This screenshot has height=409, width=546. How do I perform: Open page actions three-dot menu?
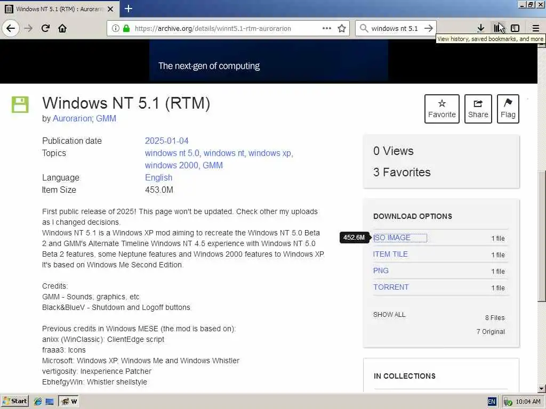coord(327,28)
